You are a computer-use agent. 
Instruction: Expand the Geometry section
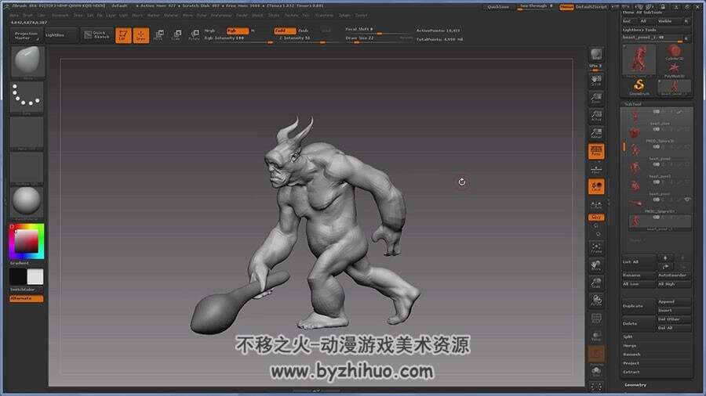tap(635, 385)
